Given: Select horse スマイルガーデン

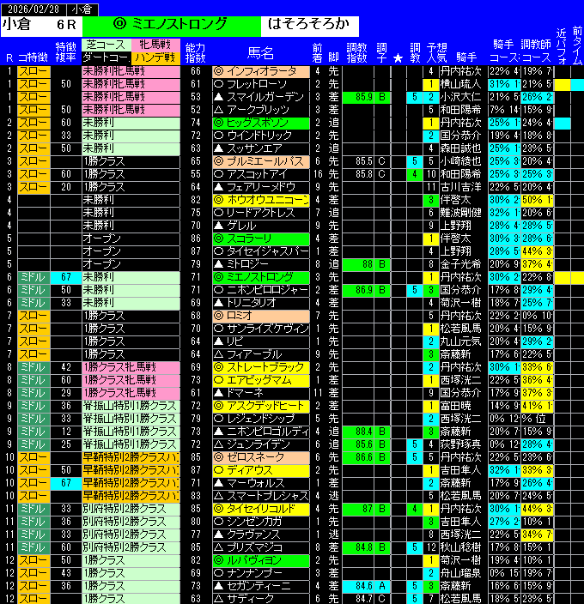Looking at the screenshot, I should click(x=261, y=97).
